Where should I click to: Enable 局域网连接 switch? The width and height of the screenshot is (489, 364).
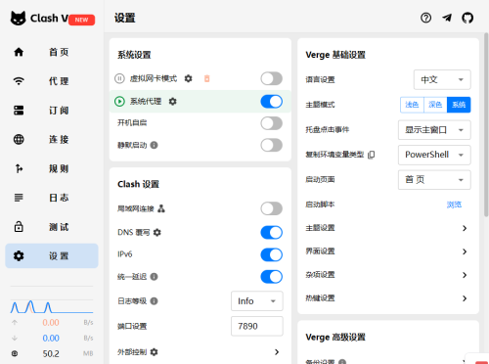click(x=271, y=208)
